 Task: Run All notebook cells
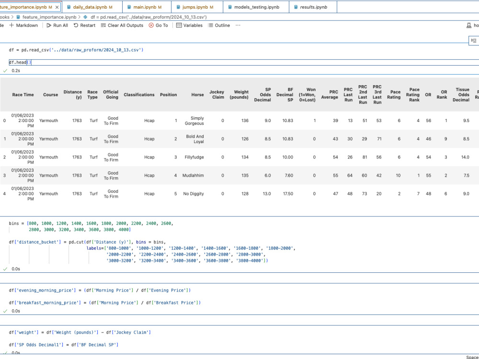[x=57, y=25]
